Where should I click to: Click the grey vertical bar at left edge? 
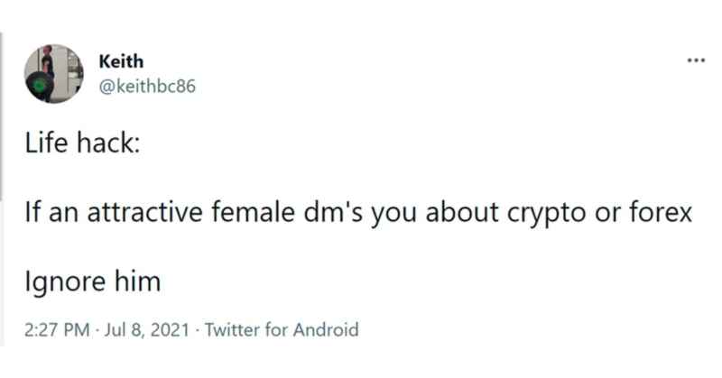[2, 116]
